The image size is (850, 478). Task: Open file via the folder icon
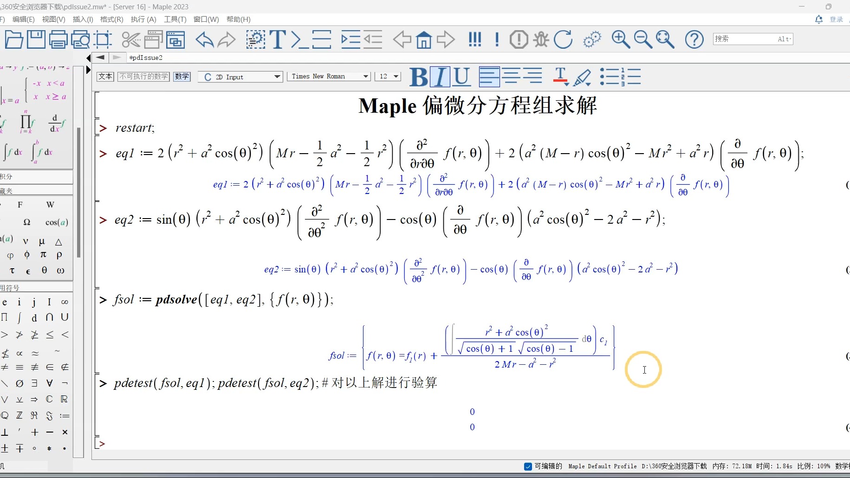(14, 39)
